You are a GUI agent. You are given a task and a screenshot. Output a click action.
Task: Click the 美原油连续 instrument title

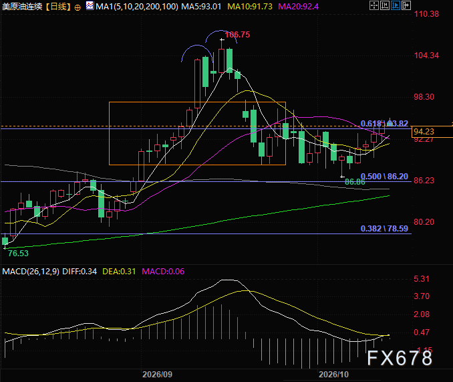pyautogui.click(x=22, y=7)
